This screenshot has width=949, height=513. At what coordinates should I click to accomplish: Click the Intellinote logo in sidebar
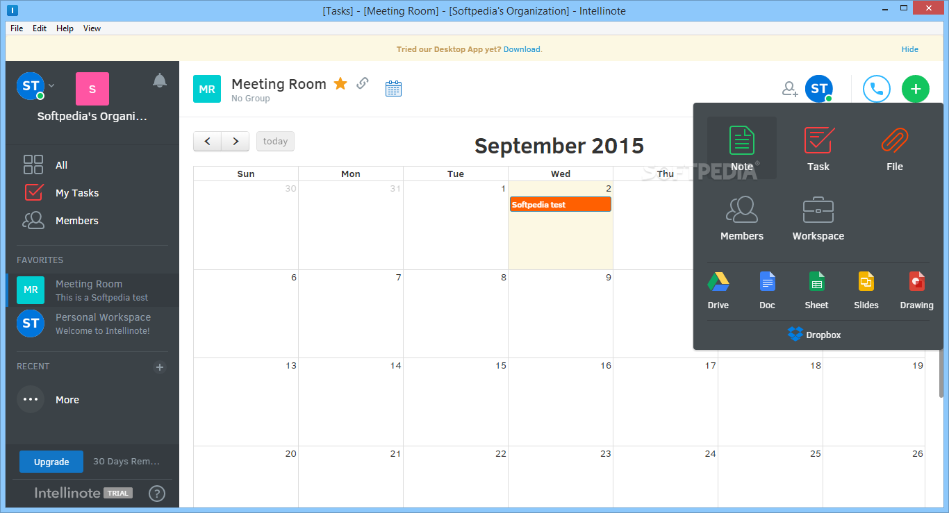coord(67,493)
